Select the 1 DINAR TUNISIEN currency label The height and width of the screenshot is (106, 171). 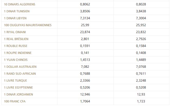pyautogui.click(x=17, y=11)
